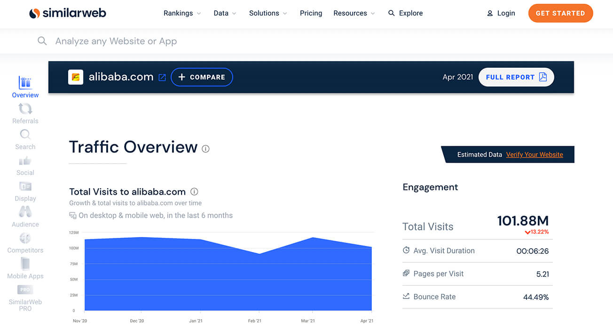
Task: Click the GET STARTED button
Action: pos(560,13)
